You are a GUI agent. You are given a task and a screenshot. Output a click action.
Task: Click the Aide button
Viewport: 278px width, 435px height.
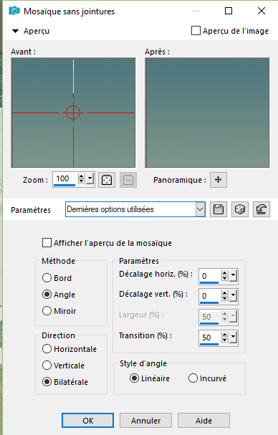click(203, 421)
